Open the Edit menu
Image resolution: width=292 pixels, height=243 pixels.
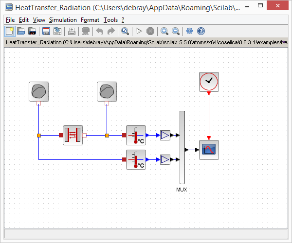coord(24,20)
